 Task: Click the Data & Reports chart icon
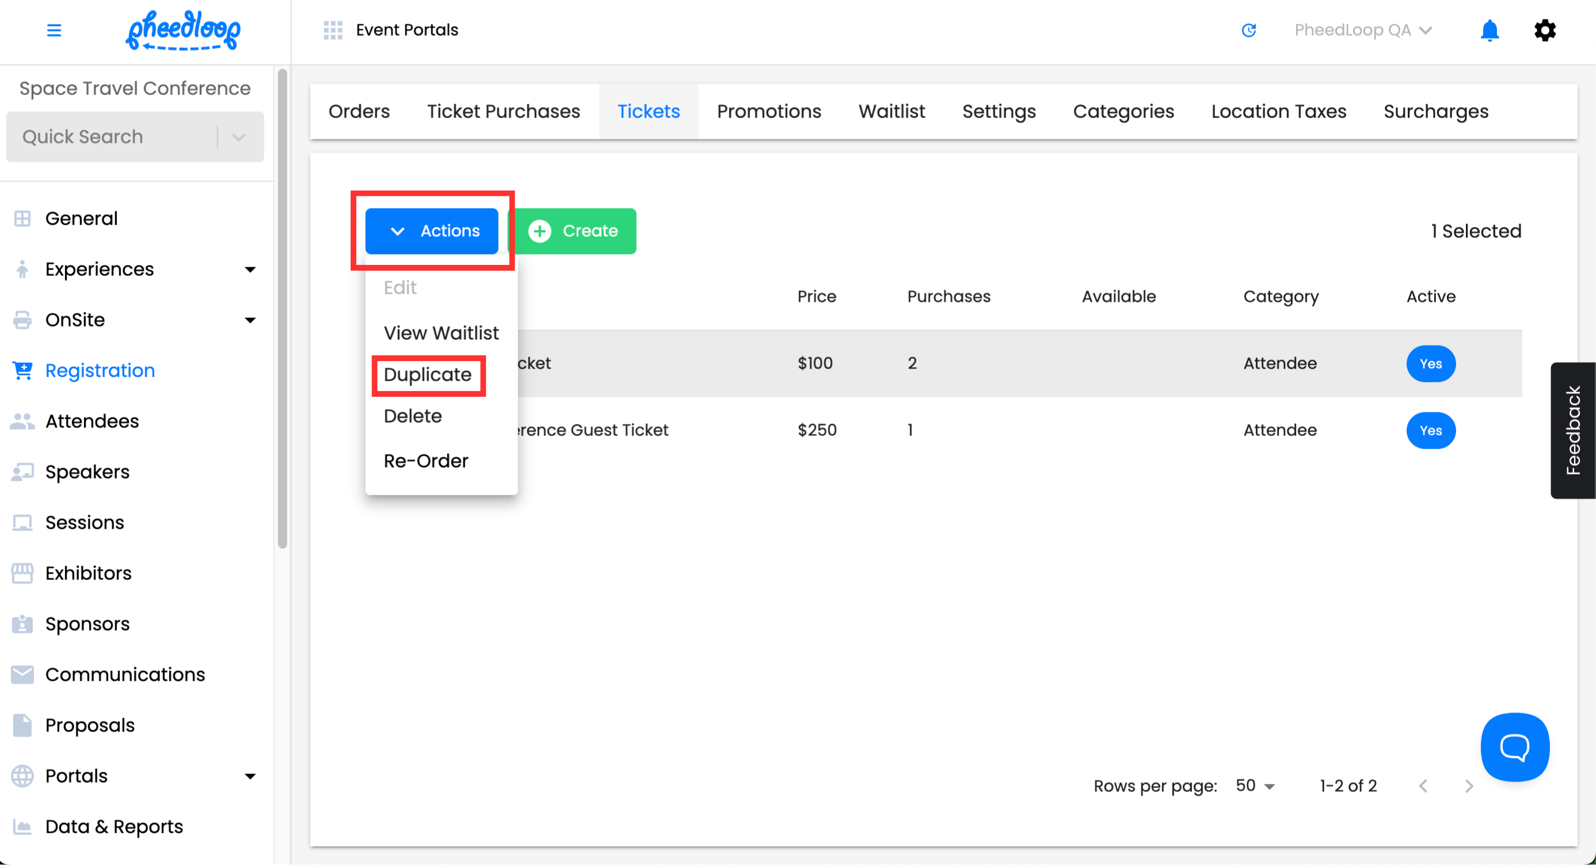click(22, 826)
